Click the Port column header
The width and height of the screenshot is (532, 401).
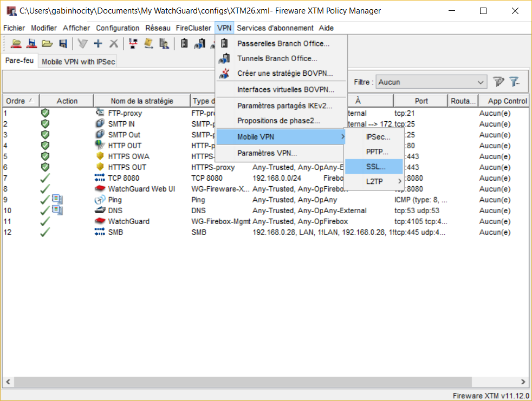click(x=421, y=101)
